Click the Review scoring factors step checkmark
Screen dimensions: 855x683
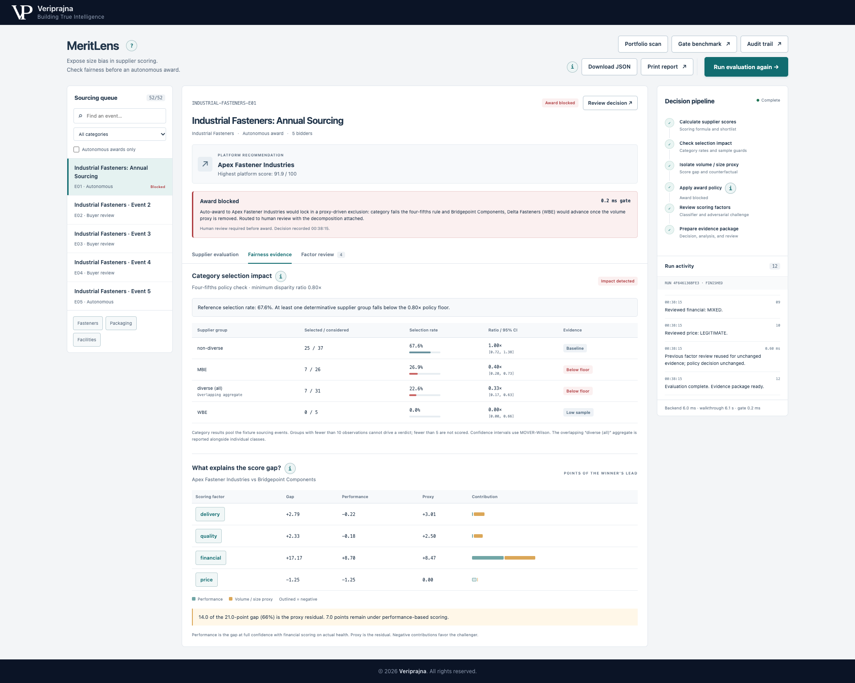[669, 209]
